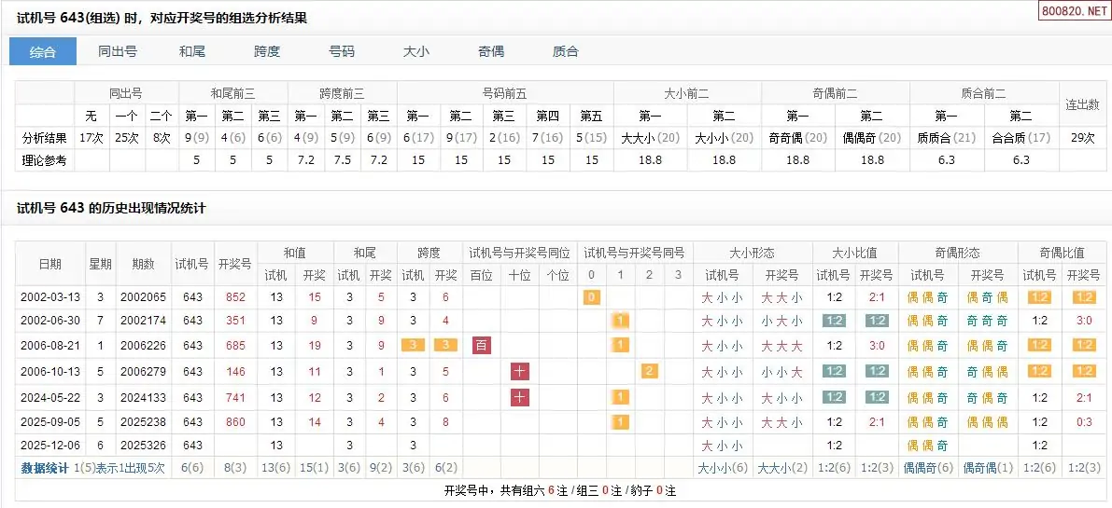Switch to the 跨度 tab
Screen dimensions: 1112x508
(267, 51)
